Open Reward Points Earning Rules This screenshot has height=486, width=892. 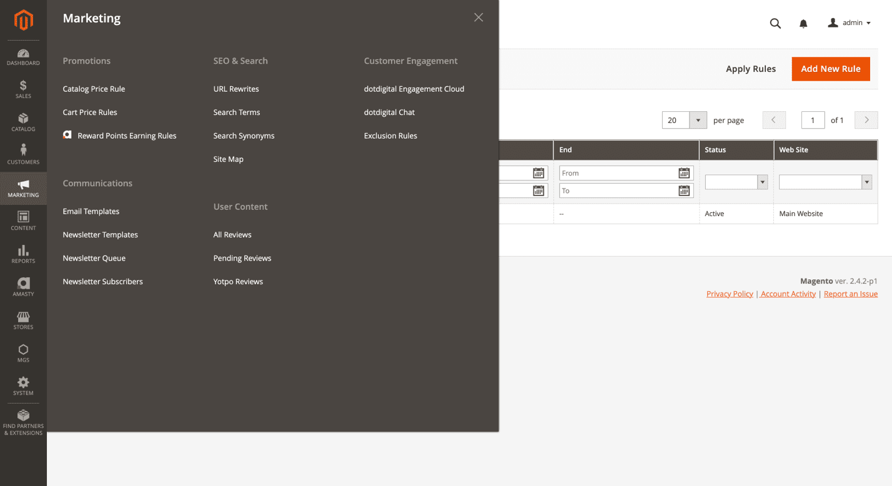[x=127, y=136]
